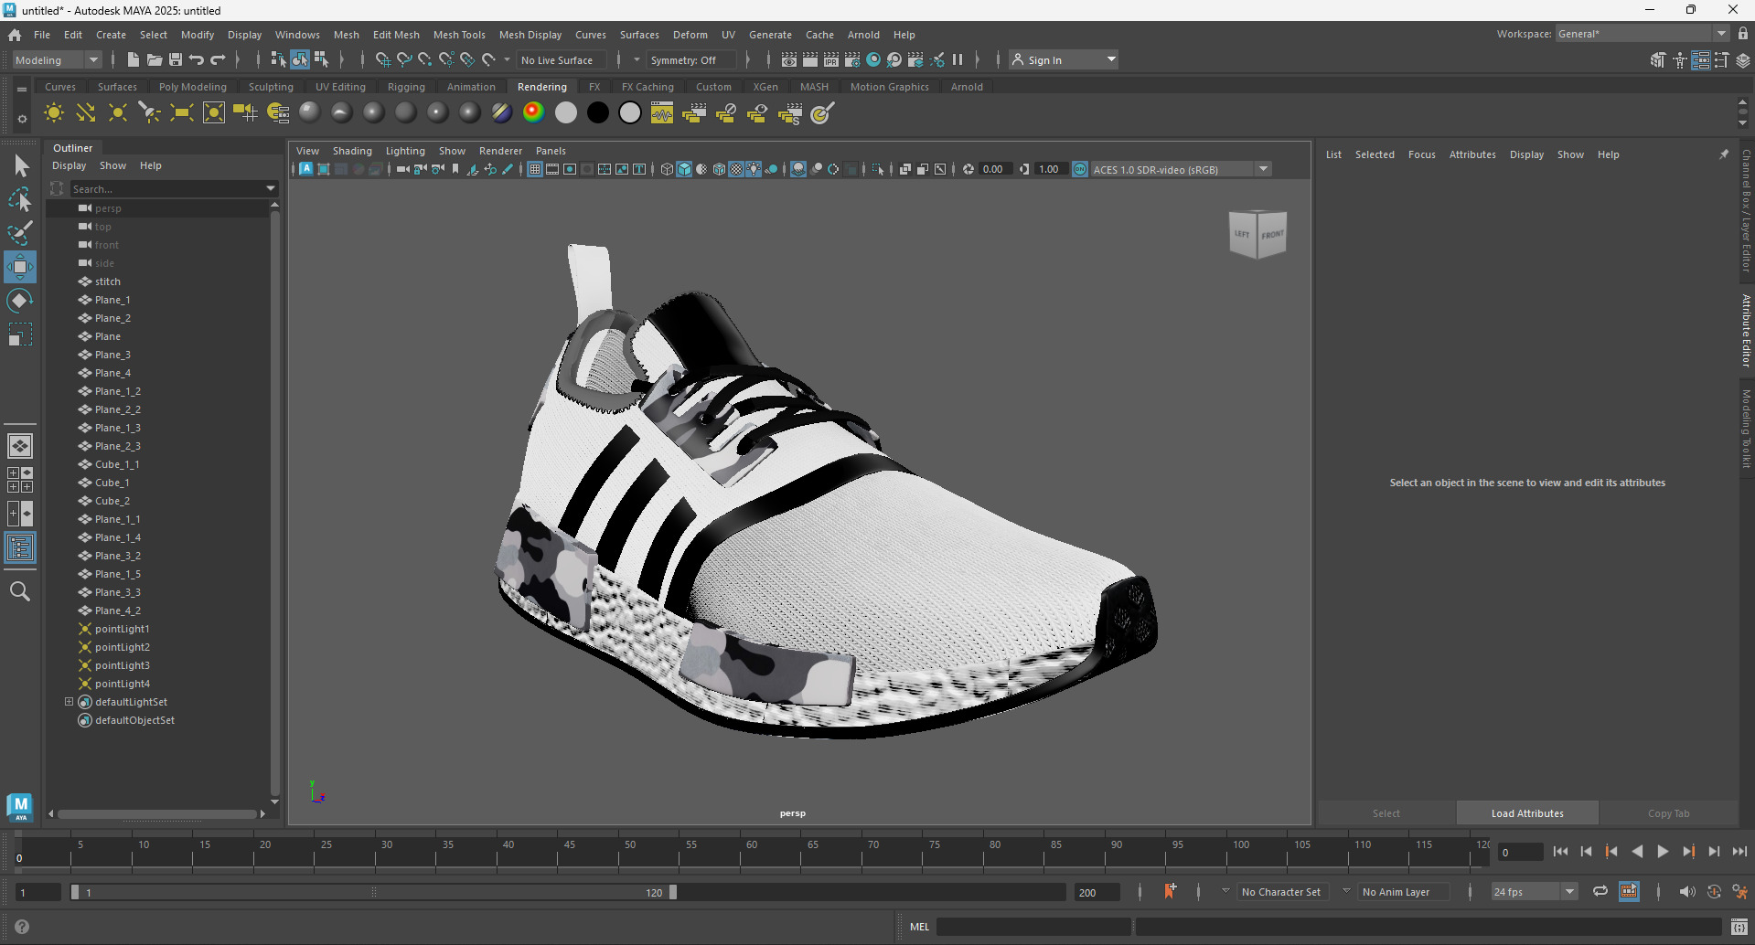This screenshot has height=945, width=1755.
Task: Click the light gray material swatch
Action: [x=566, y=112]
